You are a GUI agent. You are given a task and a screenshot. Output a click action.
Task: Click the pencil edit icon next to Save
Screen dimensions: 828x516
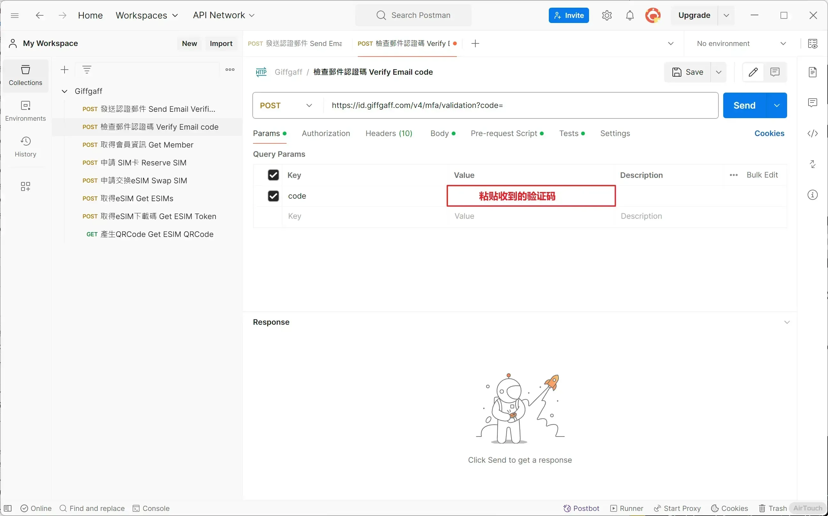click(x=753, y=72)
